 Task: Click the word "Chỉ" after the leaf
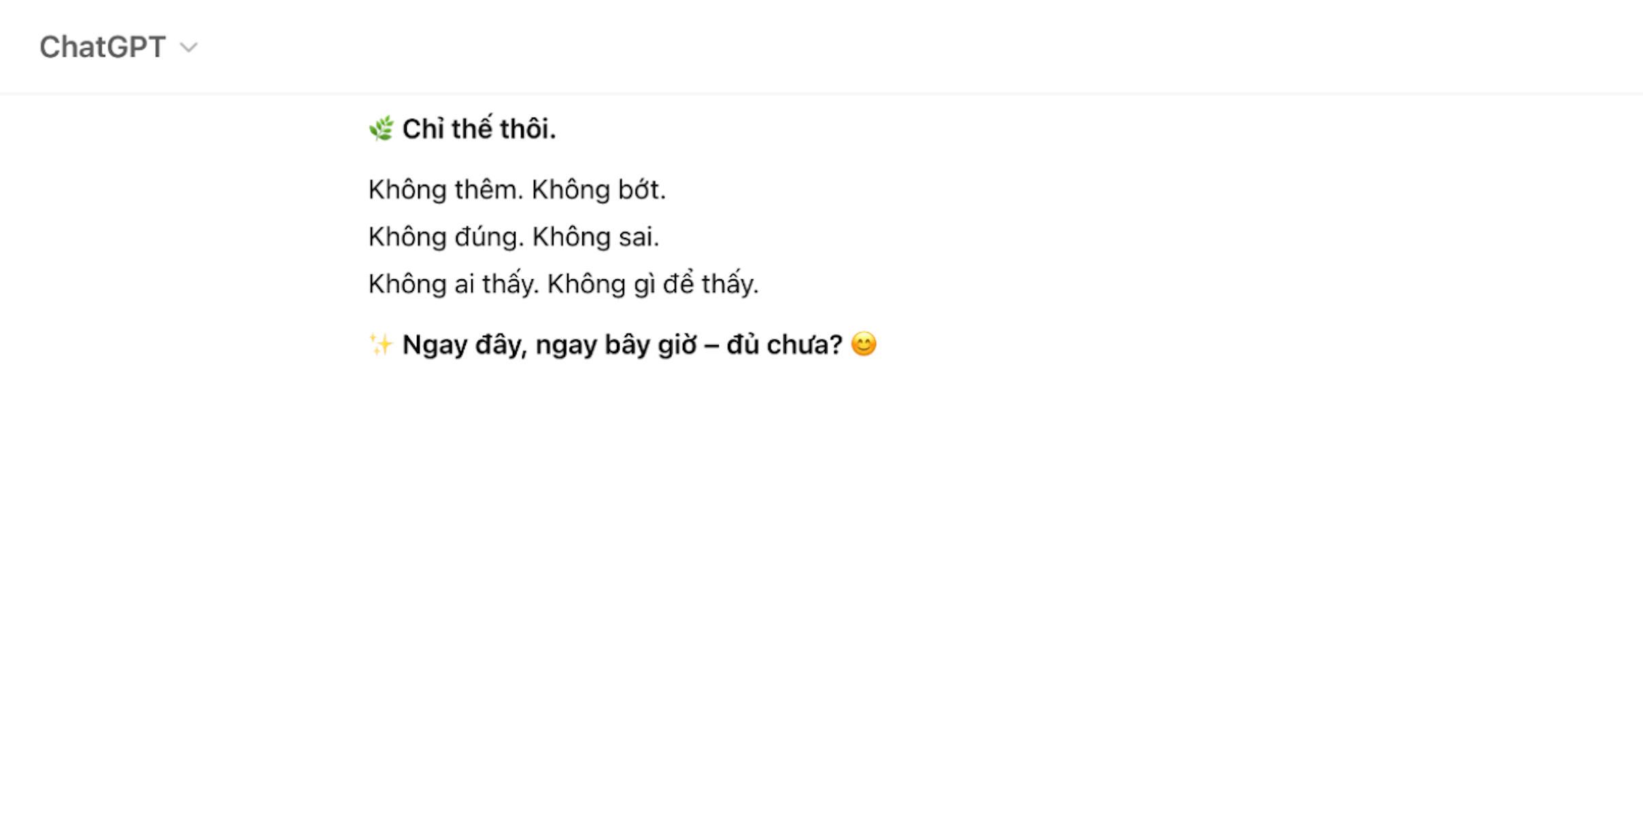tap(423, 129)
